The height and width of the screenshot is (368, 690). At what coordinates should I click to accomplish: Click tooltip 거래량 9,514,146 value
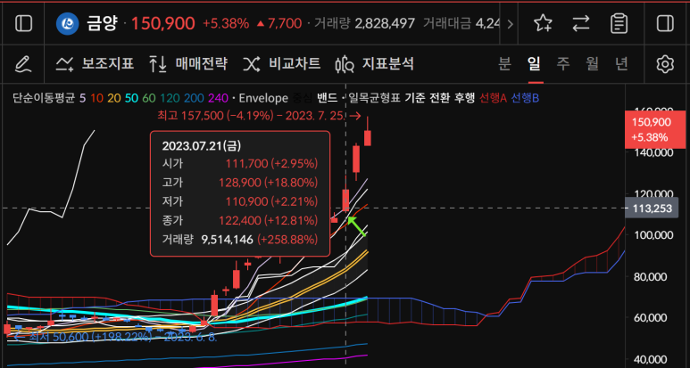pos(227,240)
